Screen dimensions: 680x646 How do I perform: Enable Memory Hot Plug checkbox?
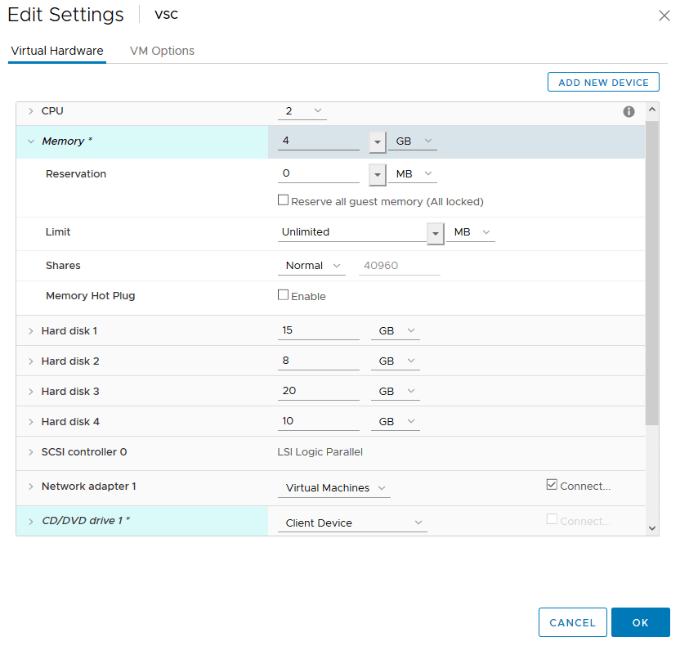point(284,295)
